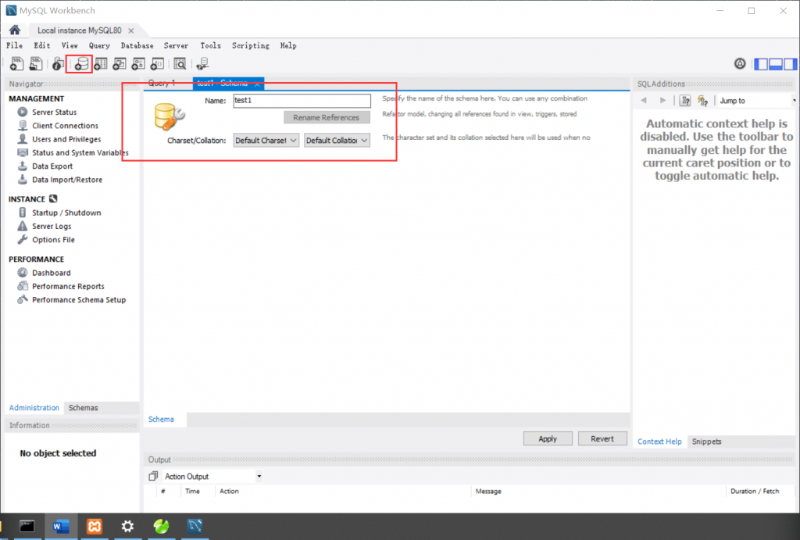800x540 pixels.
Task: Click the Rename References button
Action: [327, 117]
